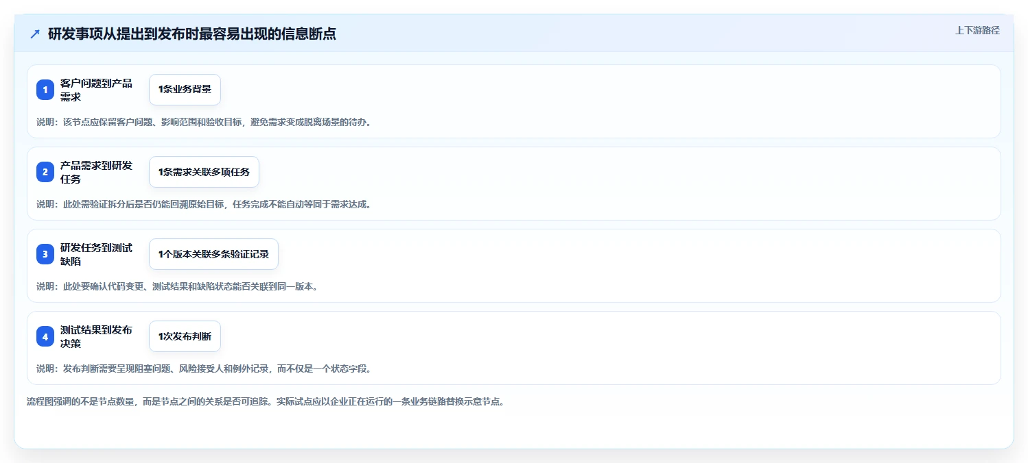Click the 研发任务到测试缺陷 step title
This screenshot has width=1028, height=463.
(97, 254)
